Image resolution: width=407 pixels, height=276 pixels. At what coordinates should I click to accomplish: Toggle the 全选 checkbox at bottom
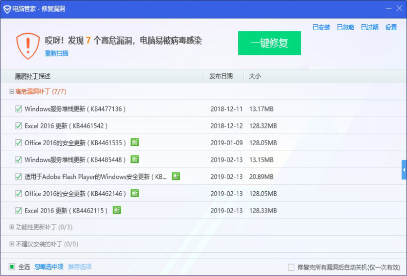pos(12,267)
